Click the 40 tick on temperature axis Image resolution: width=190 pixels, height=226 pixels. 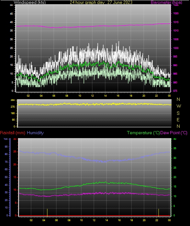point(175,139)
